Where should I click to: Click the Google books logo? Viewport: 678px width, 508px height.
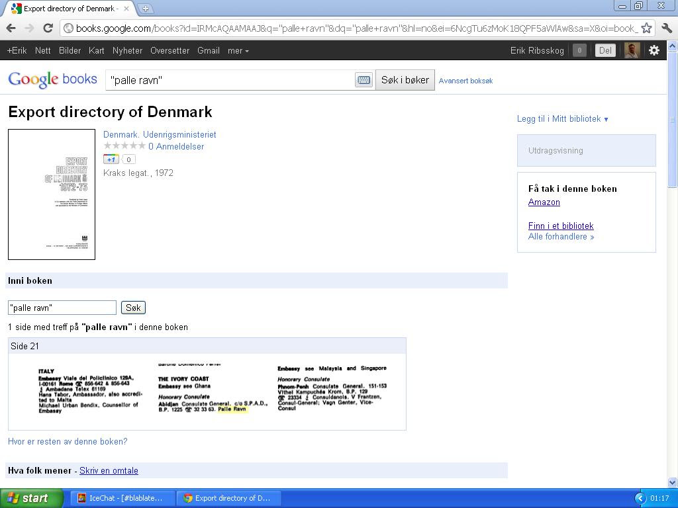[52, 79]
